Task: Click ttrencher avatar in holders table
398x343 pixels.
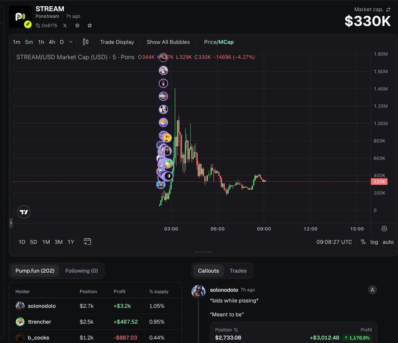Action: (x=20, y=322)
